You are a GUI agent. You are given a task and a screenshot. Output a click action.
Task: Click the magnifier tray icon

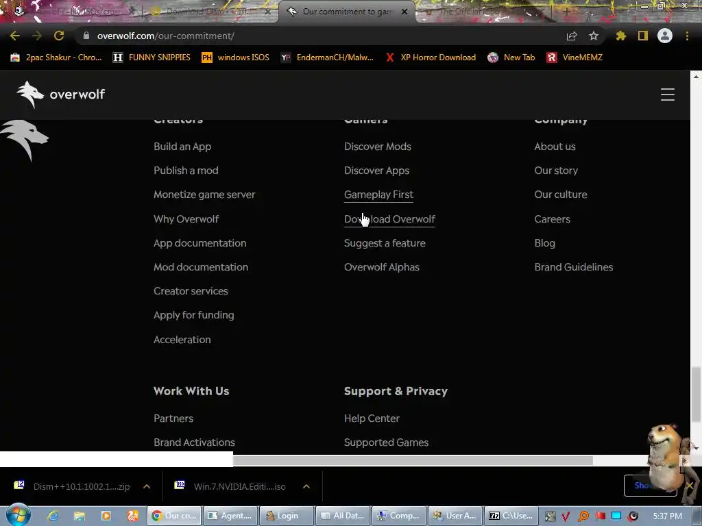tap(583, 516)
